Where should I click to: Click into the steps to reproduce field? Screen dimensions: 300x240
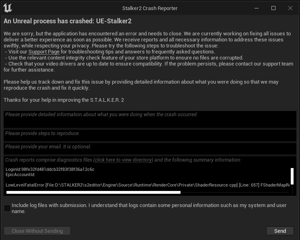click(150, 135)
